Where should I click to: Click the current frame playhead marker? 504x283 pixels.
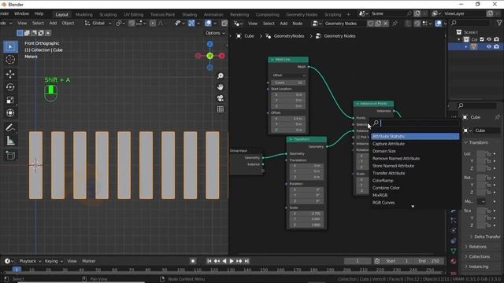pos(17,270)
